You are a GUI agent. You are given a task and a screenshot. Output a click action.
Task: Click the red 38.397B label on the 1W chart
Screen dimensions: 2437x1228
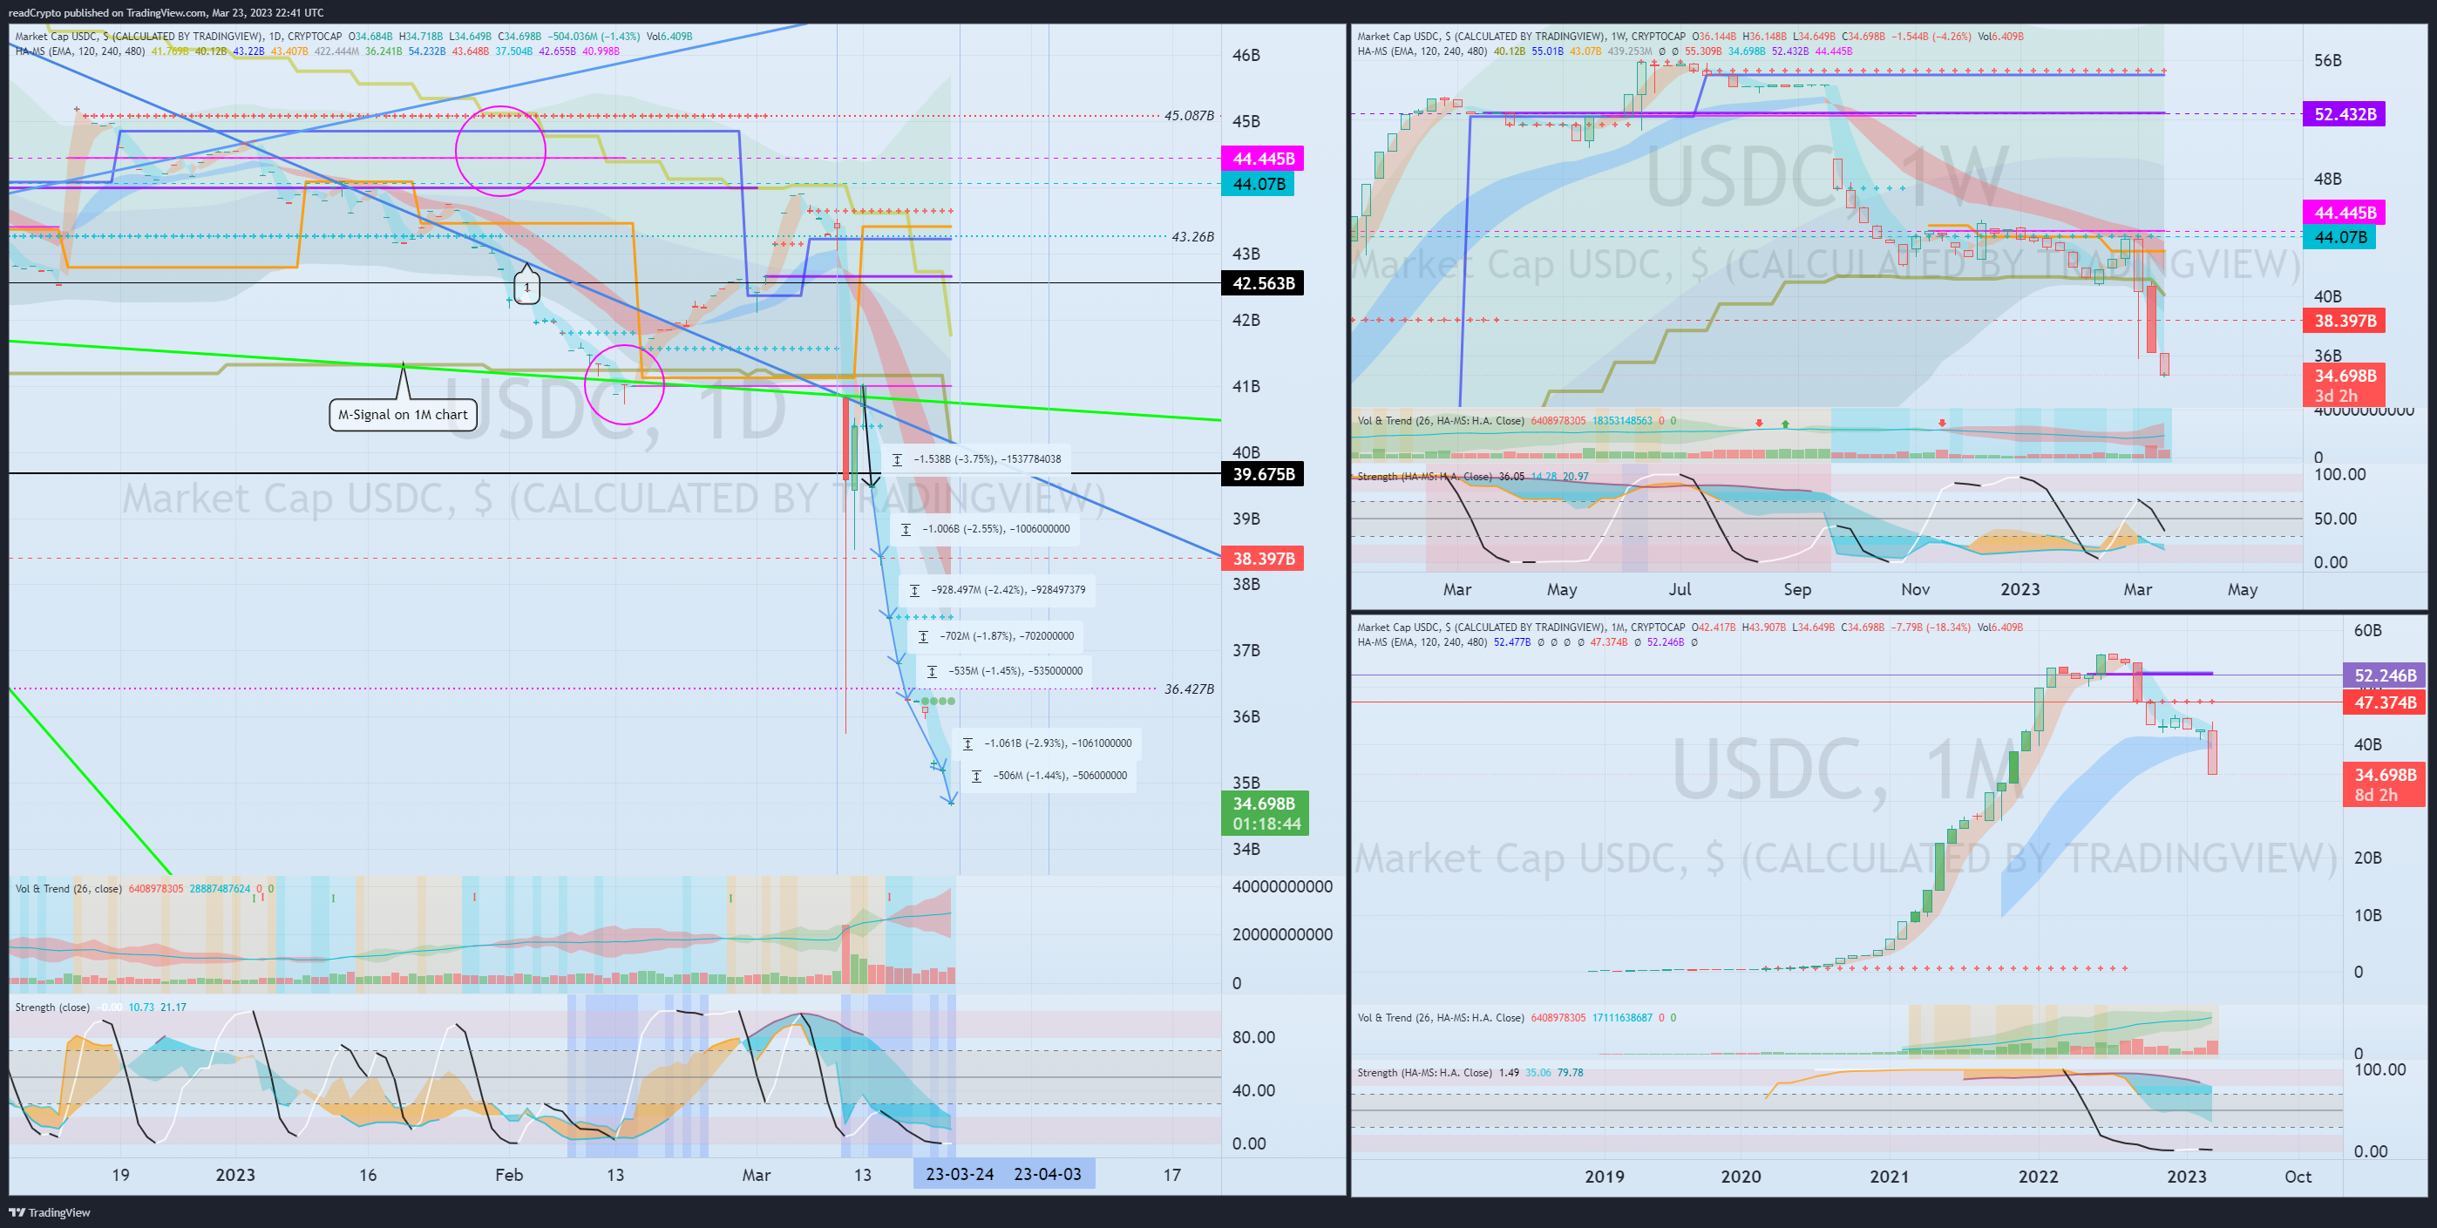[2345, 321]
